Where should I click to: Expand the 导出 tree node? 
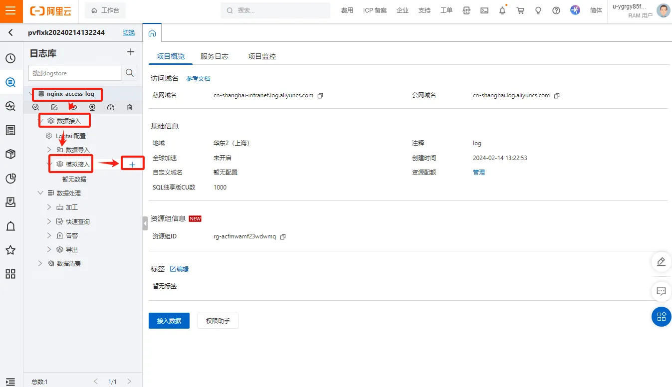49,249
